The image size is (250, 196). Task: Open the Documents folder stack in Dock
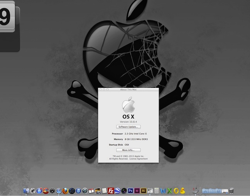click(x=212, y=191)
